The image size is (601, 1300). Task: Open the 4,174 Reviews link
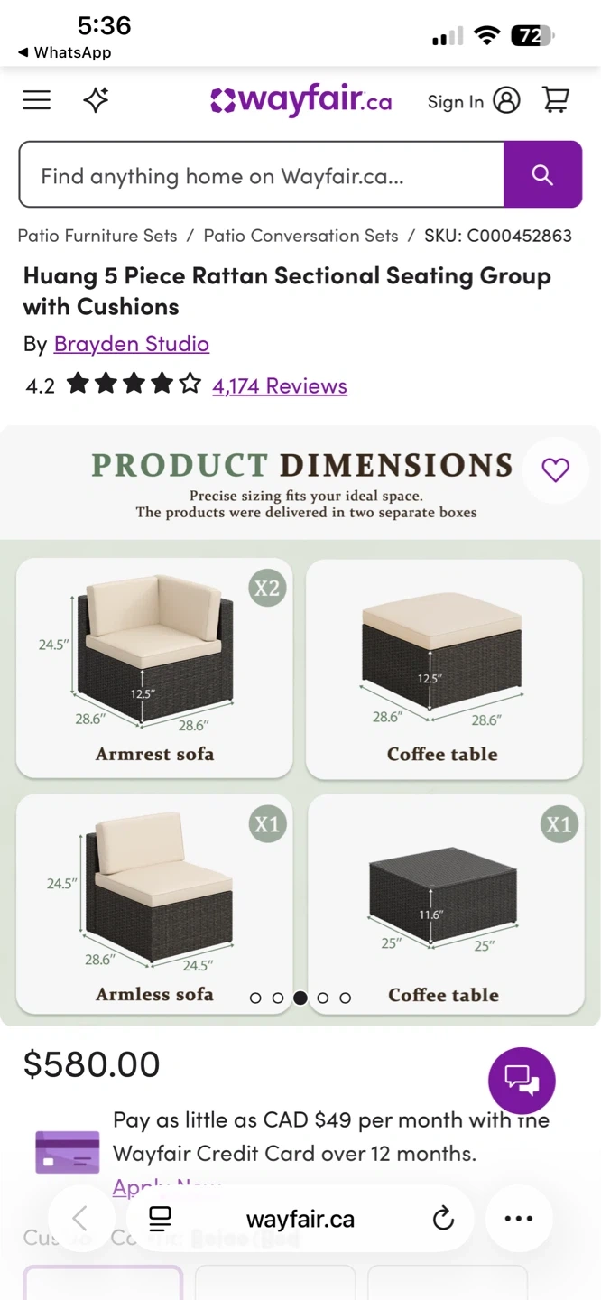coord(280,386)
